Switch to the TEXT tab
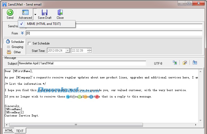The image size is (207, 134). click(20, 131)
